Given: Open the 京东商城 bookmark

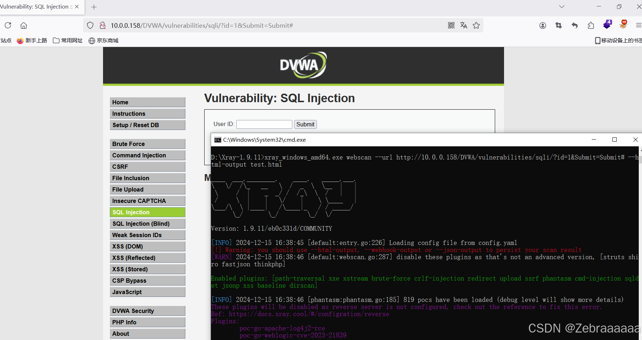Looking at the screenshot, I should tap(103, 41).
